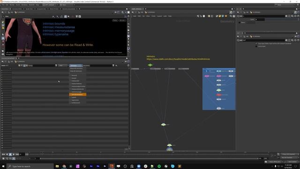This screenshot has height=169, width=300.
Task: Enable the unchecked checkbox below Copy Input
Action: click(256, 46)
